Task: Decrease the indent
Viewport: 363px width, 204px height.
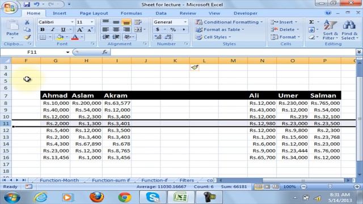Action: 106,37
